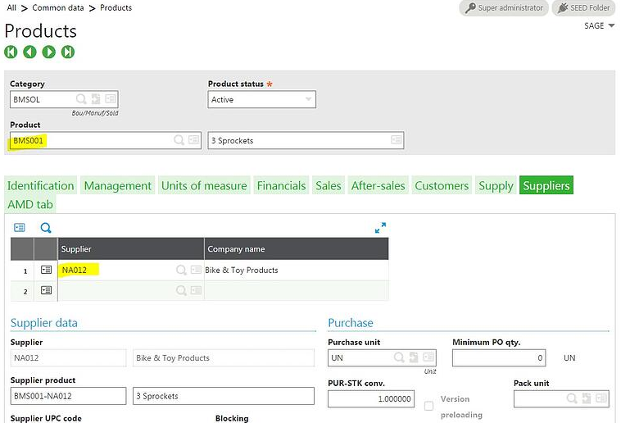
Task: Switch to the Financials tab
Action: (x=281, y=186)
